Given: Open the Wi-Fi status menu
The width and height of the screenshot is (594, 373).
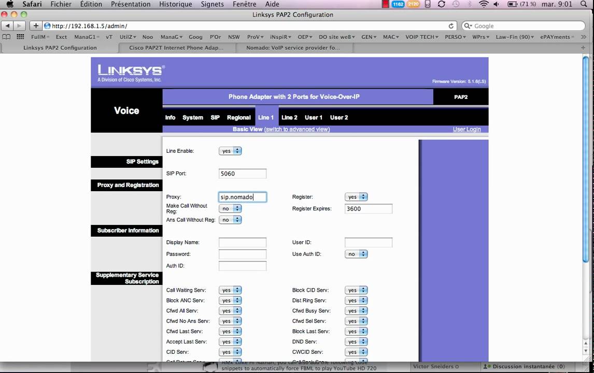Looking at the screenshot, I should [484, 4].
